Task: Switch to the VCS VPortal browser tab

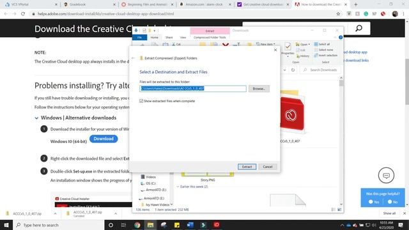Action: tap(30, 4)
